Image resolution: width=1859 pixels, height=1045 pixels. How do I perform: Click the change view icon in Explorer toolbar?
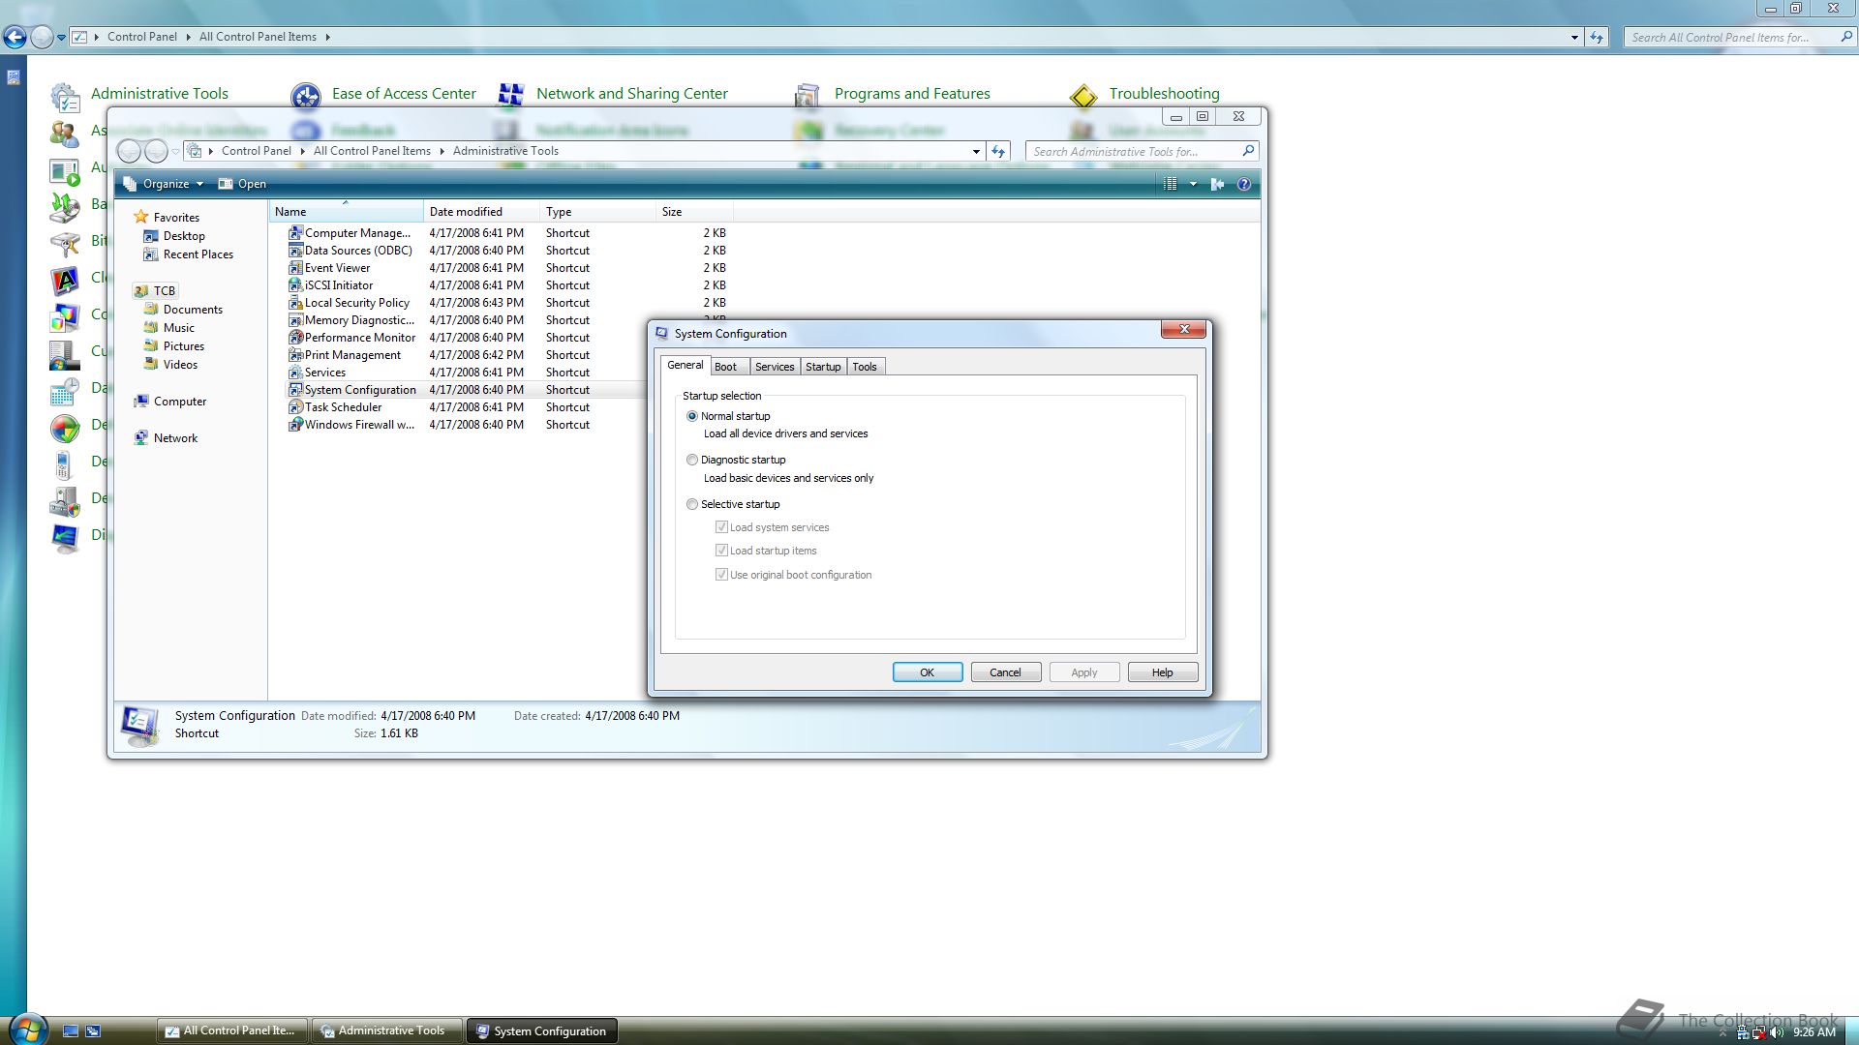[x=1170, y=184]
